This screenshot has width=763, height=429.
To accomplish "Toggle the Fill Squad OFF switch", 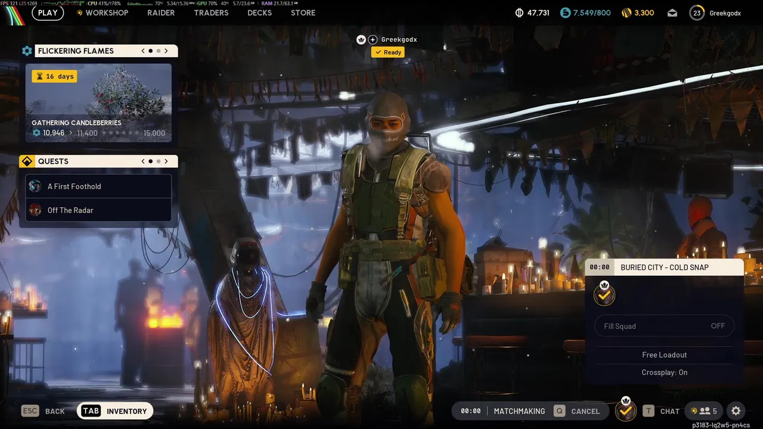I will point(664,326).
